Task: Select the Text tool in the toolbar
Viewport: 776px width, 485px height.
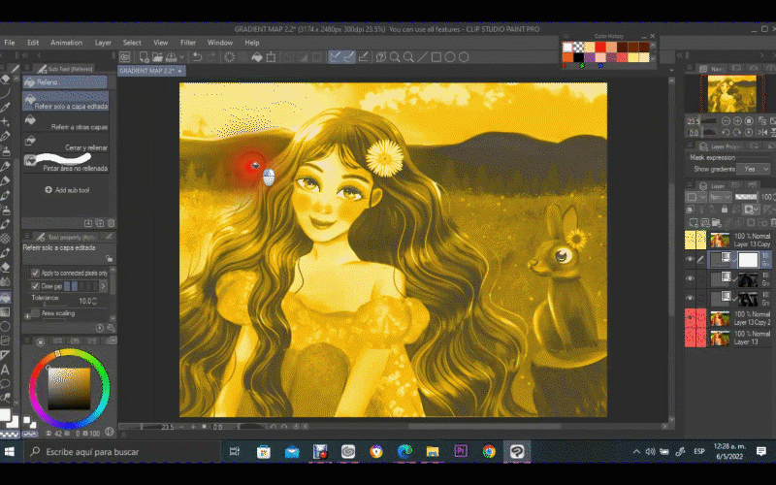Action: pyautogui.click(x=6, y=369)
